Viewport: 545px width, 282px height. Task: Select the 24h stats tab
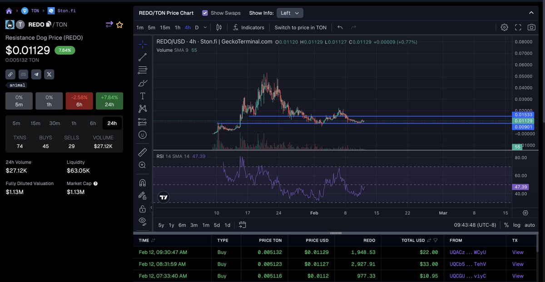112,123
